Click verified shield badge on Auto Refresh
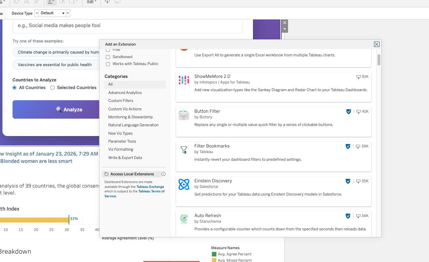This screenshot has height=262, width=429. 348,216
